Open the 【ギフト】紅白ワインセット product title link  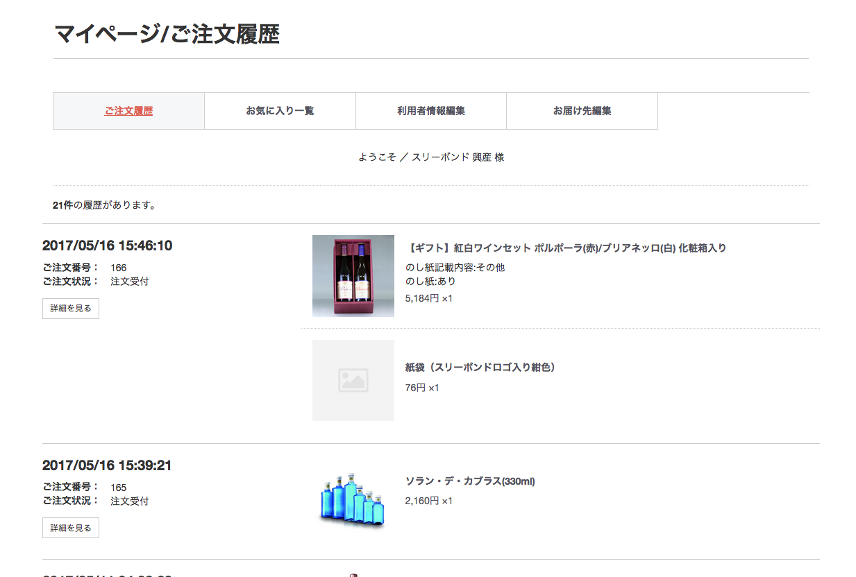[x=565, y=248]
